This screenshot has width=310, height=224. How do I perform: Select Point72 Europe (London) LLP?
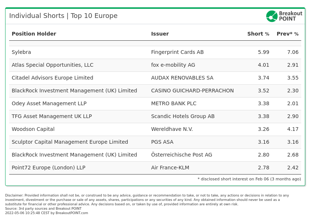point(49,168)
